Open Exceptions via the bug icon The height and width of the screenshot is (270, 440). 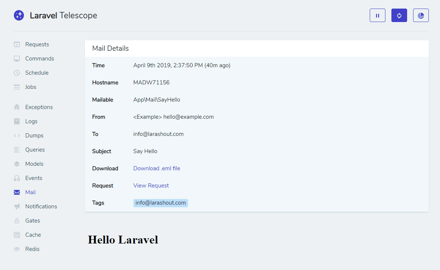click(16, 107)
